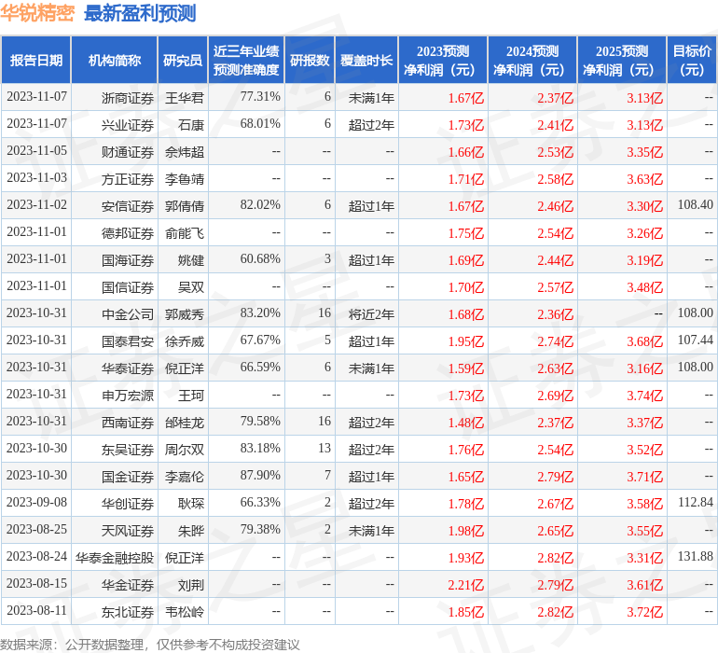The height and width of the screenshot is (653, 718).
Task: Click researcher name 郭倩倩
Action: [185, 206]
